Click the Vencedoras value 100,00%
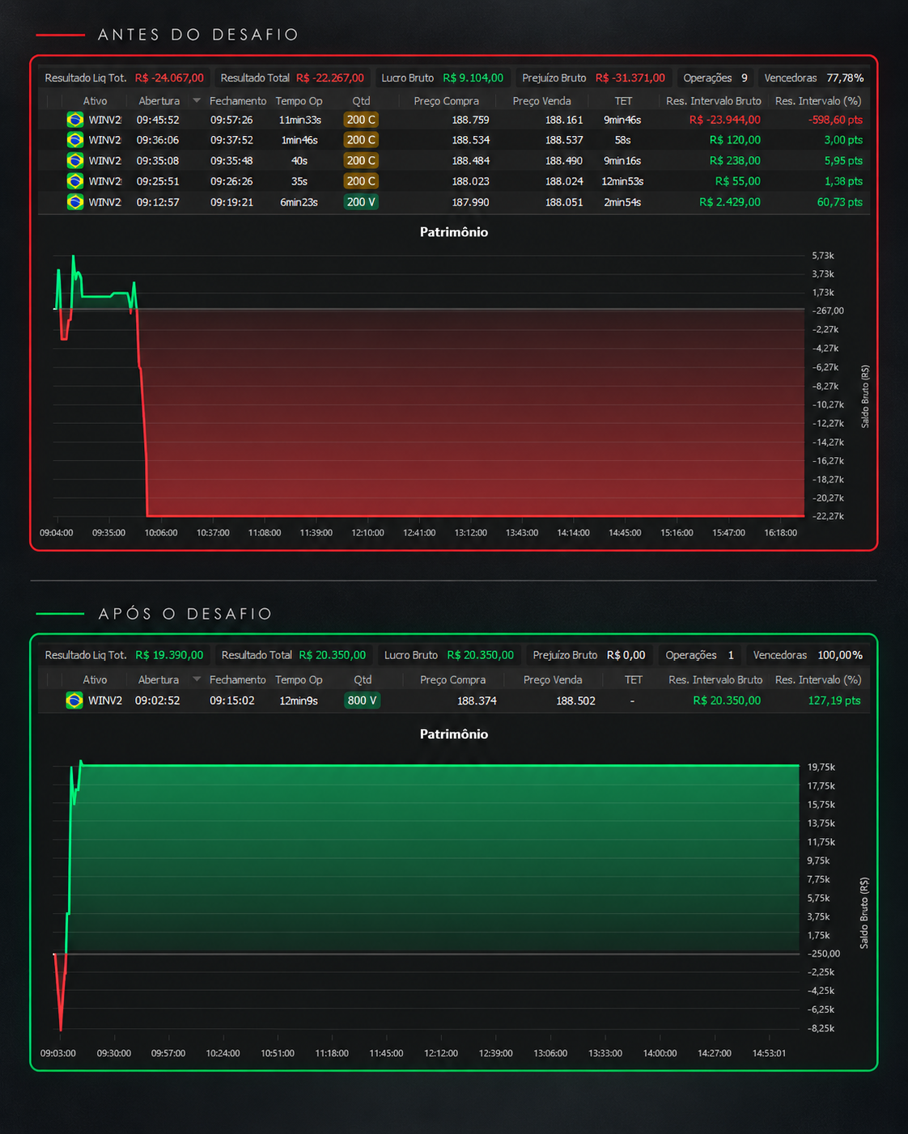The height and width of the screenshot is (1134, 908). (840, 655)
